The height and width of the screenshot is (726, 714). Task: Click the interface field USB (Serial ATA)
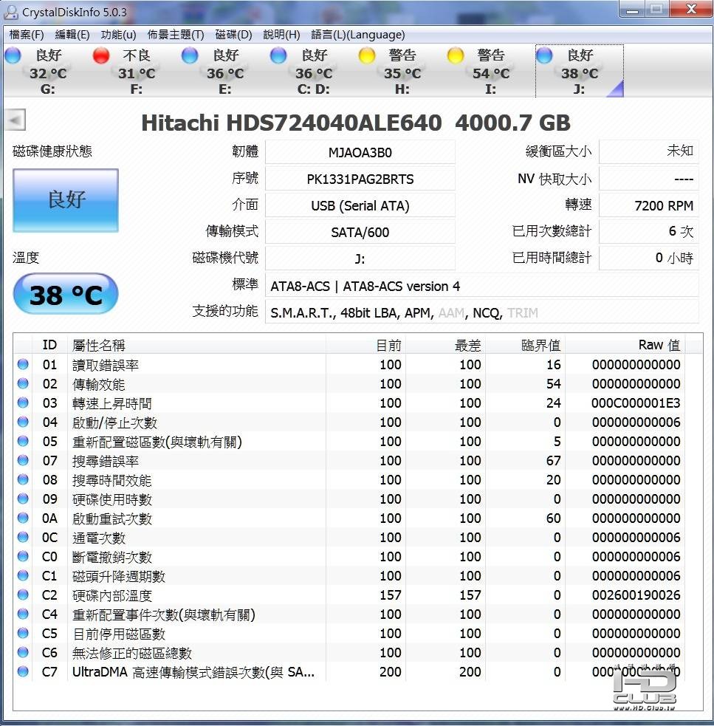pyautogui.click(x=360, y=205)
